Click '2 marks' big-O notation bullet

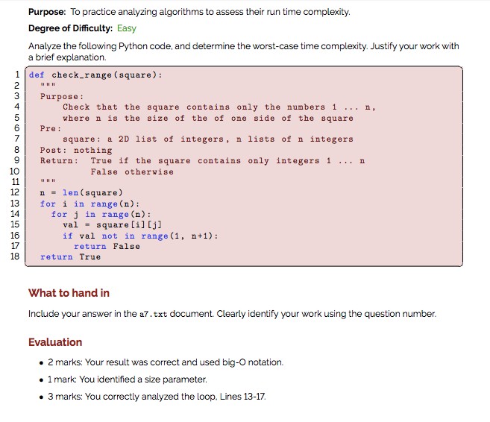(x=166, y=362)
